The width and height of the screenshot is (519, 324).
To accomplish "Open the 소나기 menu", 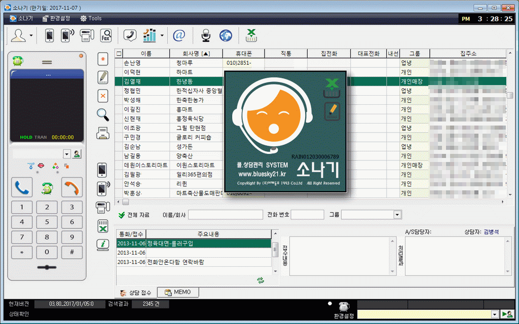I will (x=21, y=19).
